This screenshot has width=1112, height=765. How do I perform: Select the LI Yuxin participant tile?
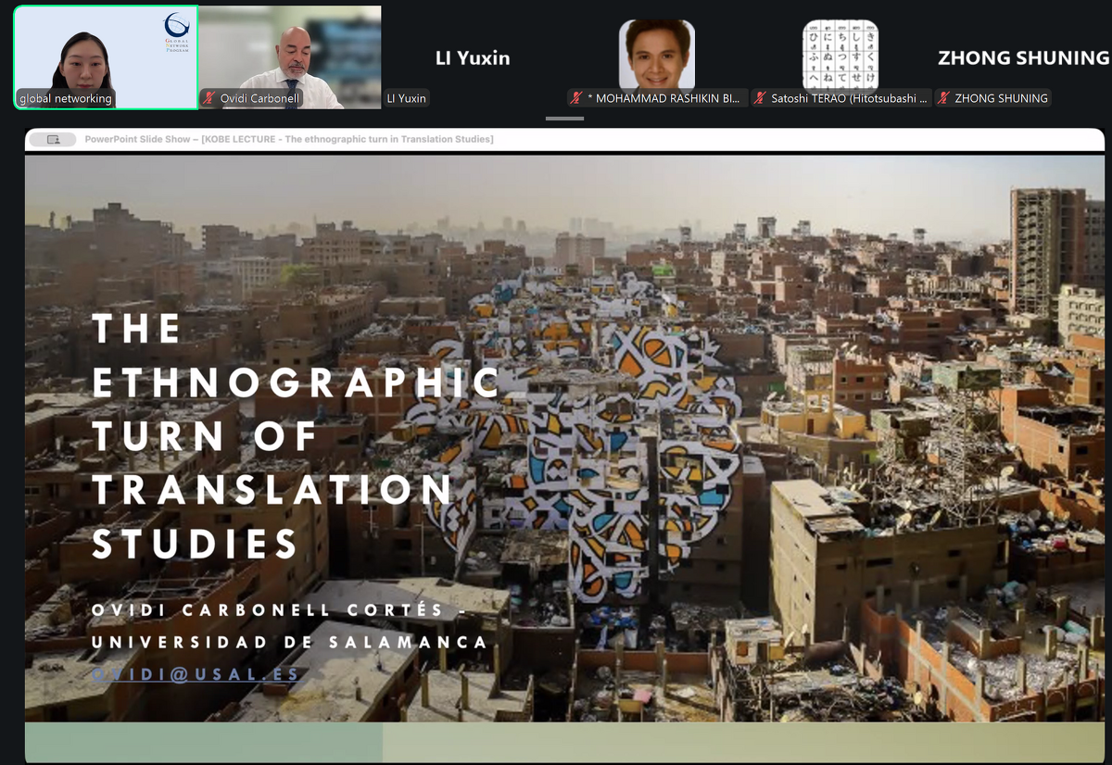[473, 57]
